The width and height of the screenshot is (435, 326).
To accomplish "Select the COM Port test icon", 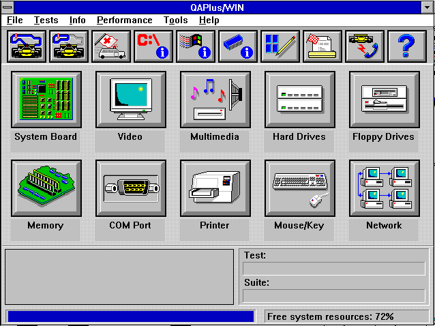I will [131, 188].
